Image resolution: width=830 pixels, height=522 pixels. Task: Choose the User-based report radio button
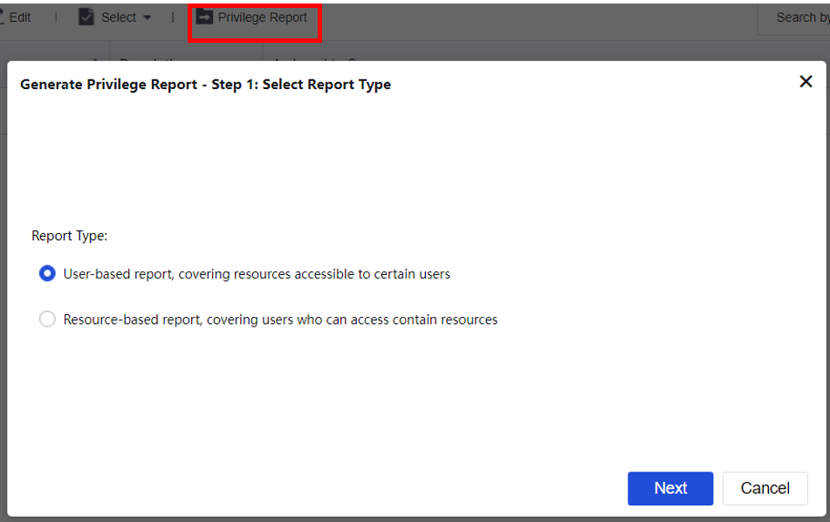tap(47, 274)
